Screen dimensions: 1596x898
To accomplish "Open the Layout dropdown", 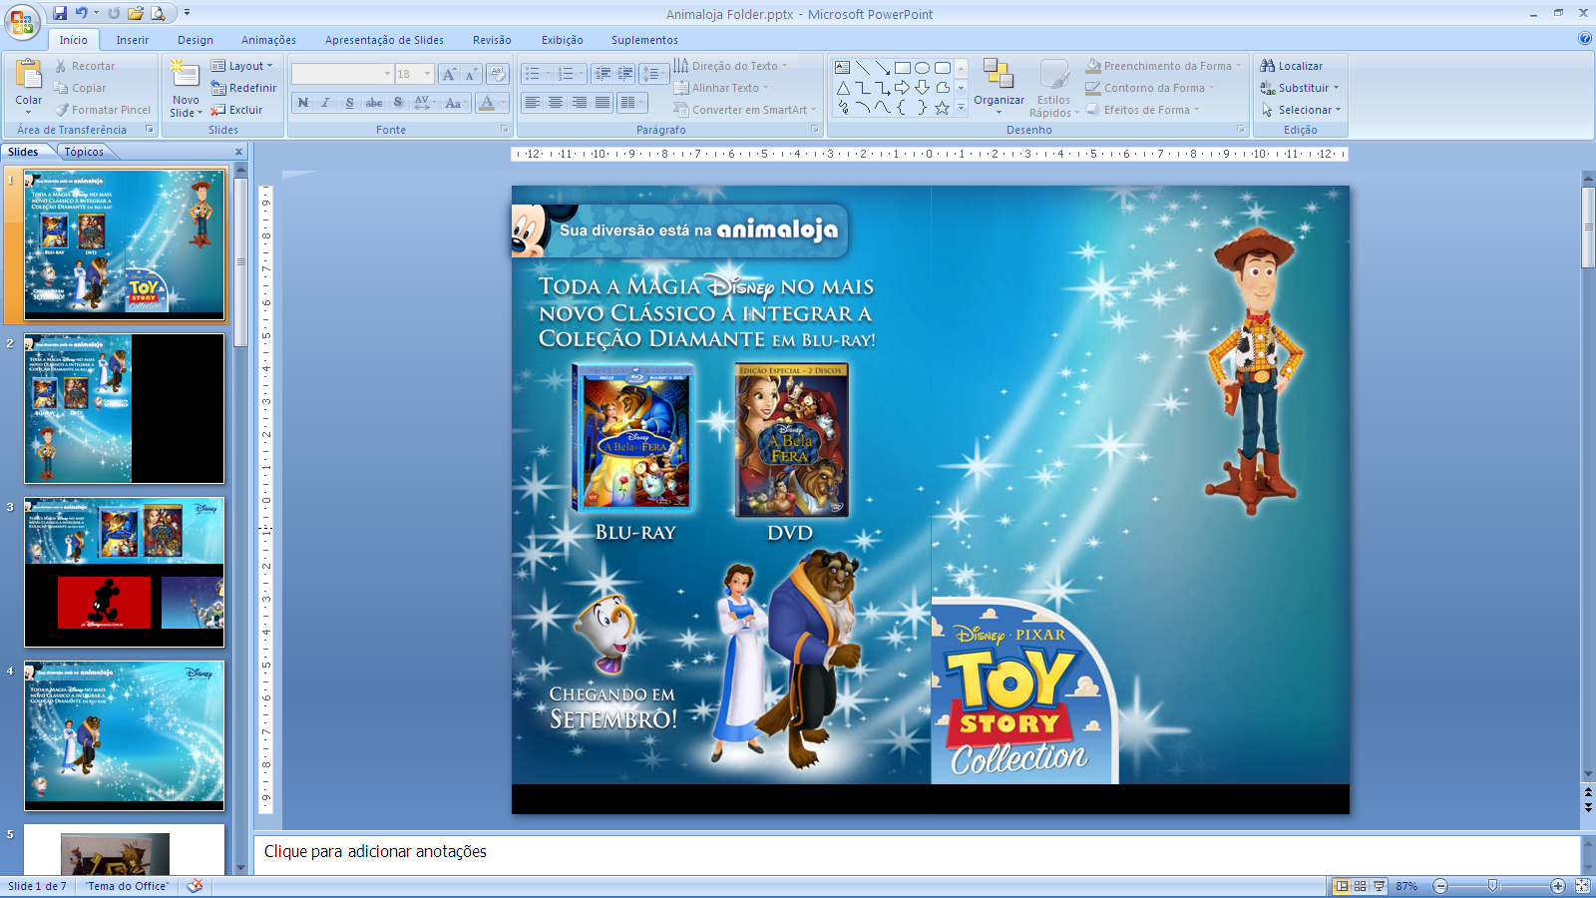I will tap(241, 66).
